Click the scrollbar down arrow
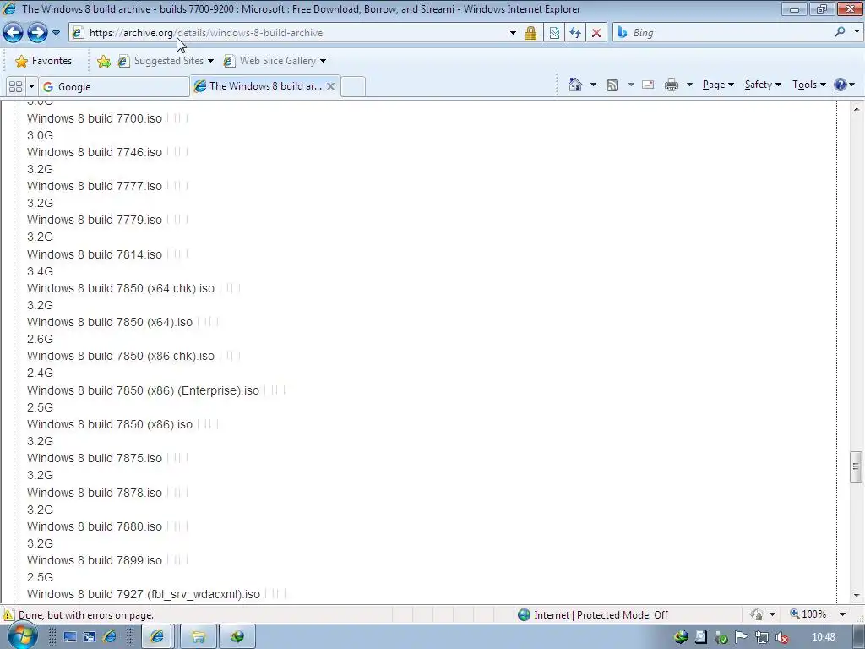Screen dimensions: 865x649 [857, 596]
